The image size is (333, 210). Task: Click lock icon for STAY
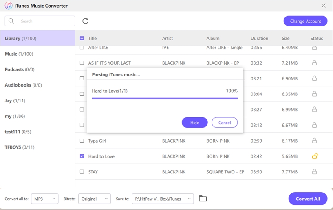pos(314,172)
